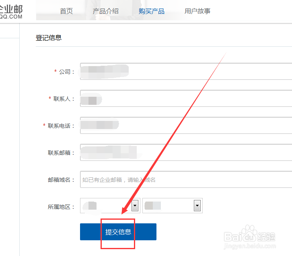This screenshot has height=256, width=292.
Task: Click the 企业邮 QQ.COM logo
Action: 11,12
